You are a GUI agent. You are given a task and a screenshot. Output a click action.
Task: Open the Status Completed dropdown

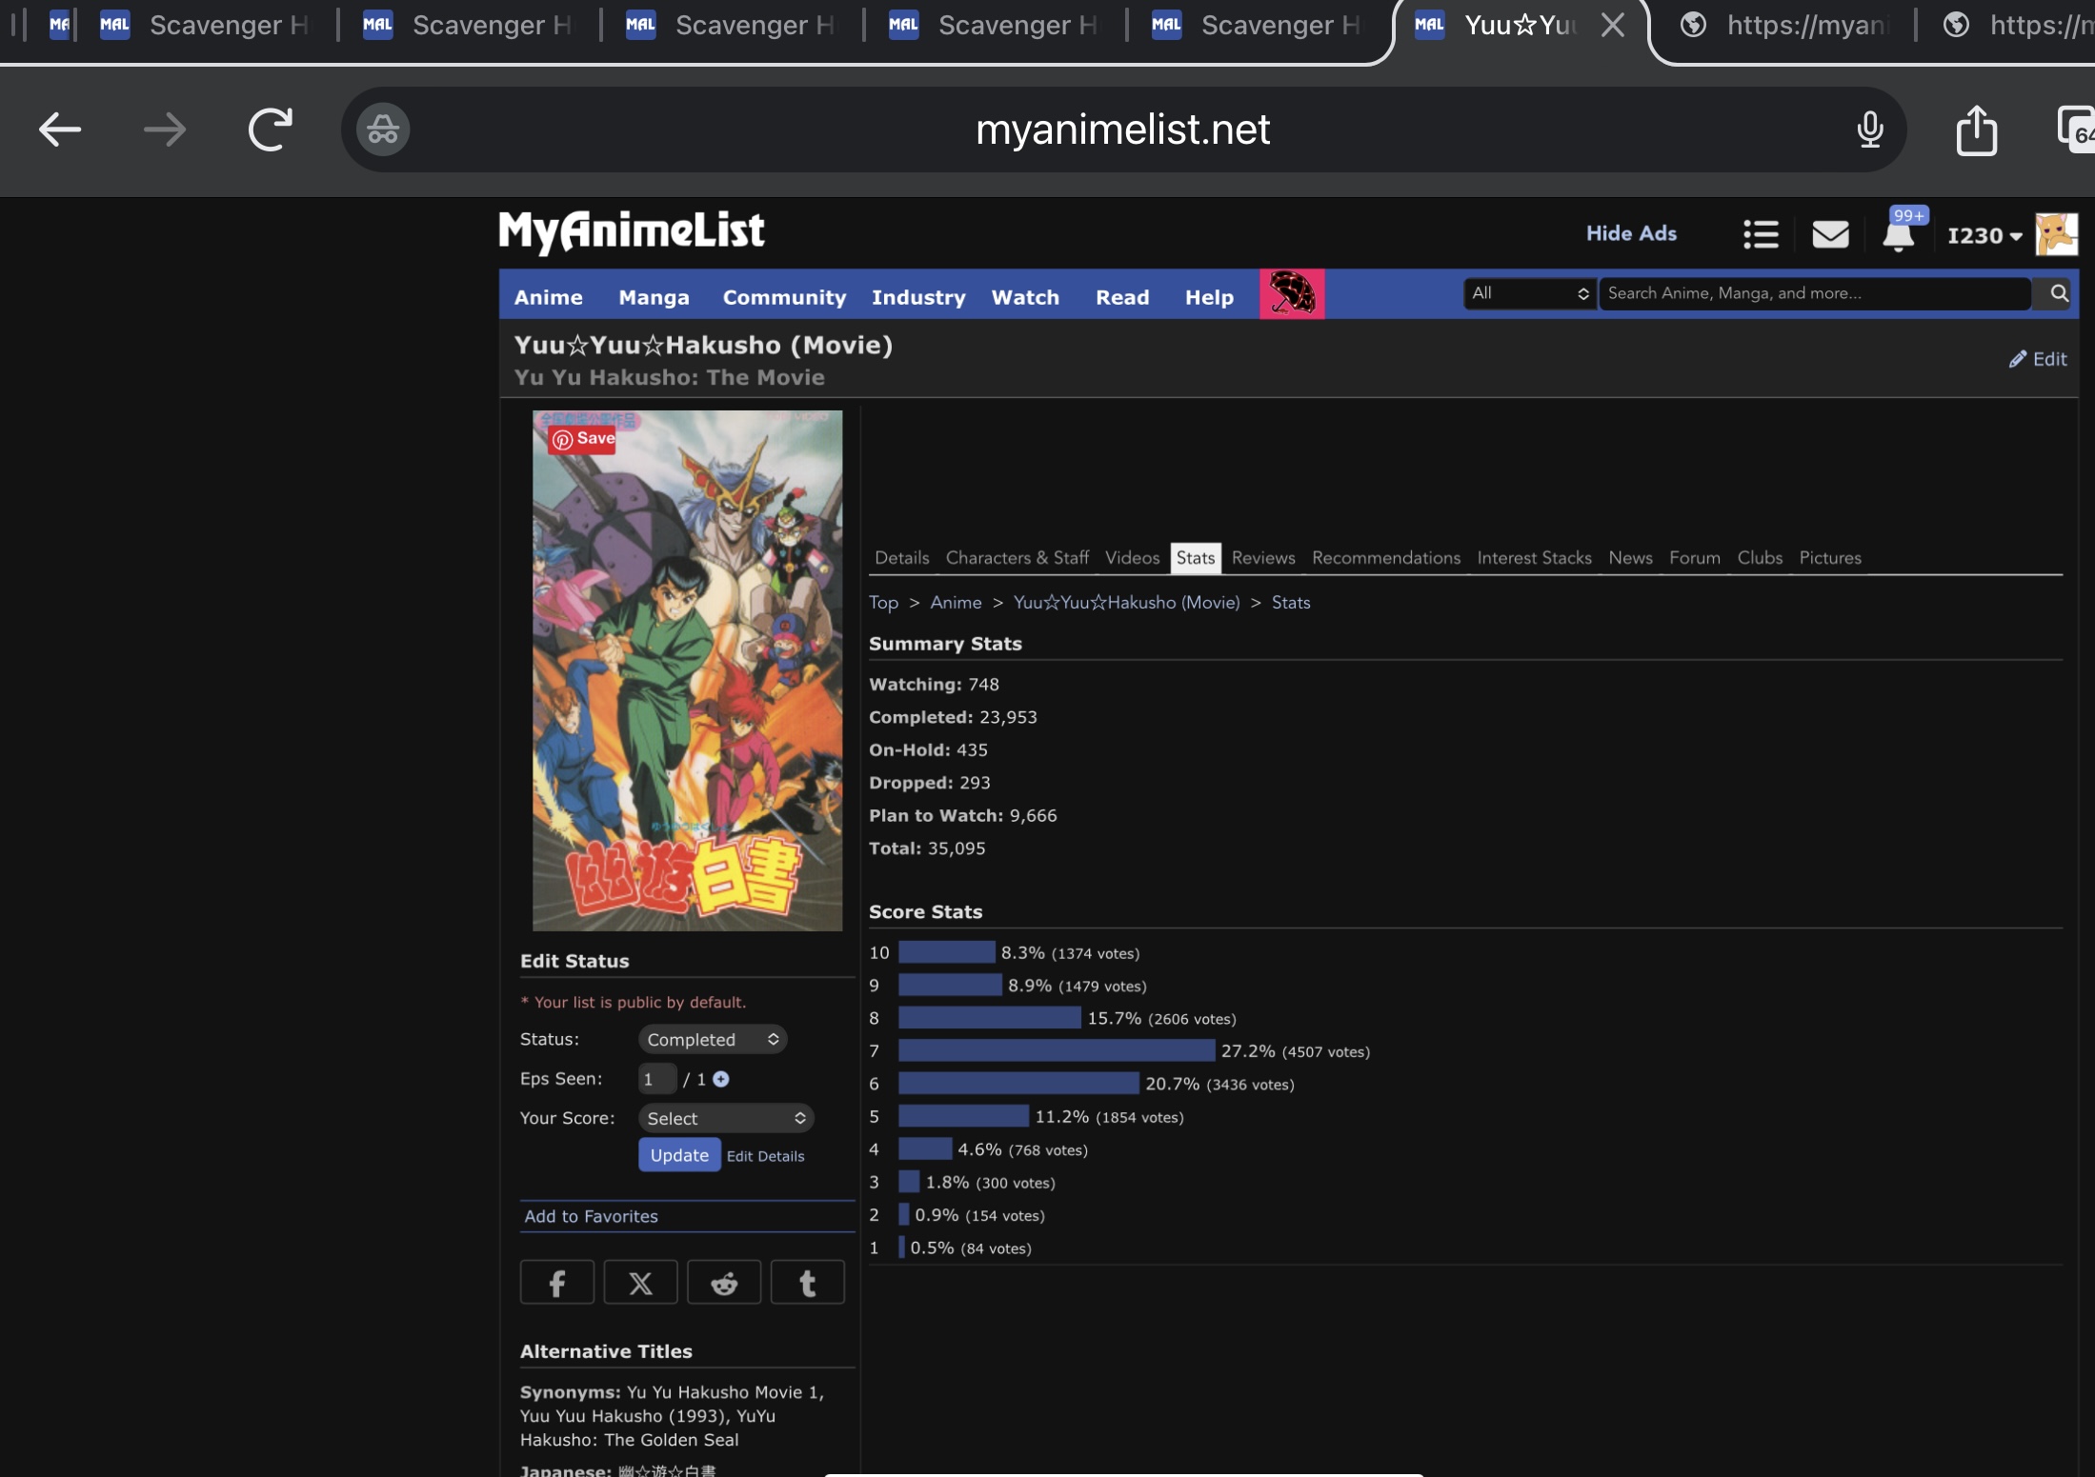(x=713, y=1039)
